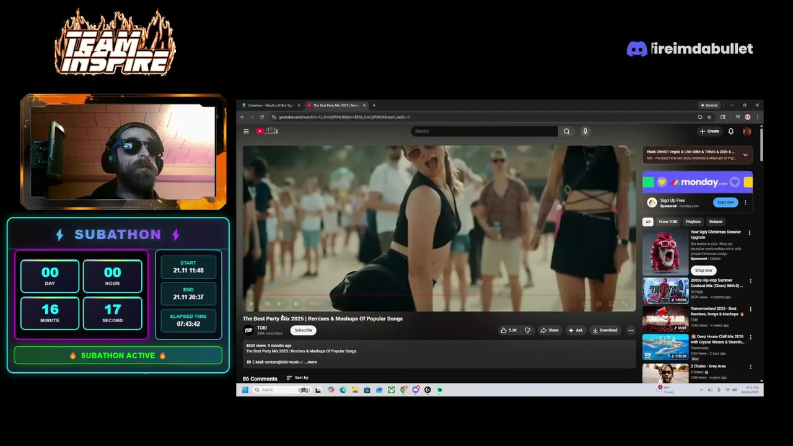Expand the video description with ...more

click(311, 362)
